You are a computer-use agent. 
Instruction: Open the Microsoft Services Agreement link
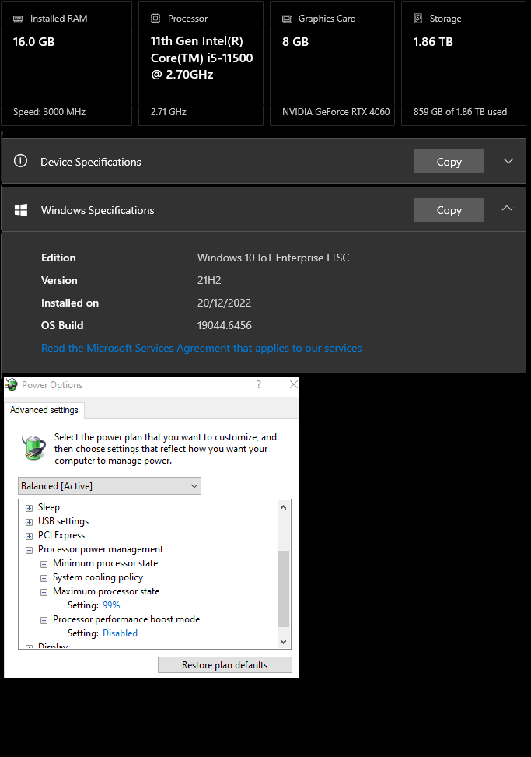(201, 348)
